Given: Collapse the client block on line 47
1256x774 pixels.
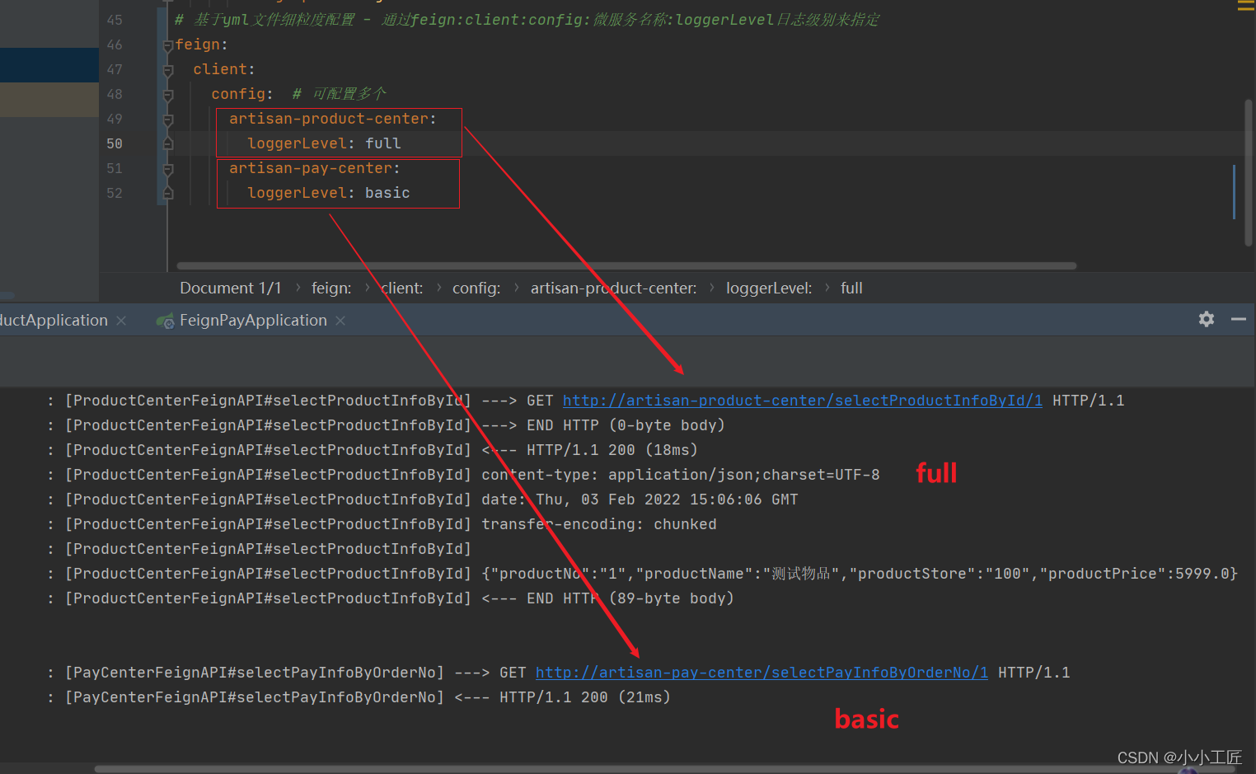Looking at the screenshot, I should click(168, 70).
